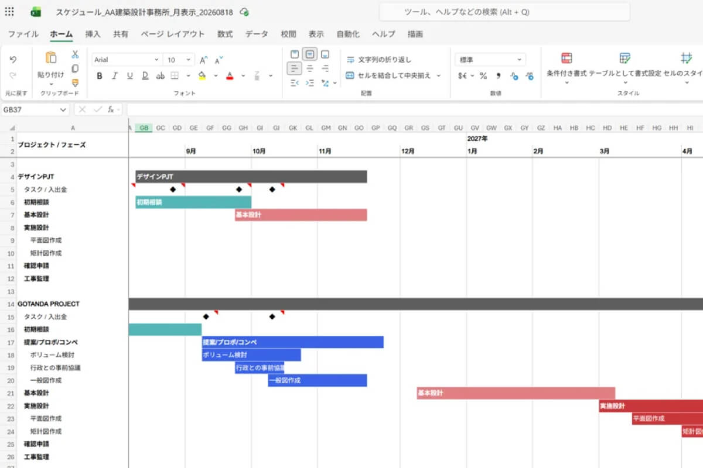Image resolution: width=703 pixels, height=468 pixels.
Task: Open the font size 10 dropdown
Action: pyautogui.click(x=189, y=60)
